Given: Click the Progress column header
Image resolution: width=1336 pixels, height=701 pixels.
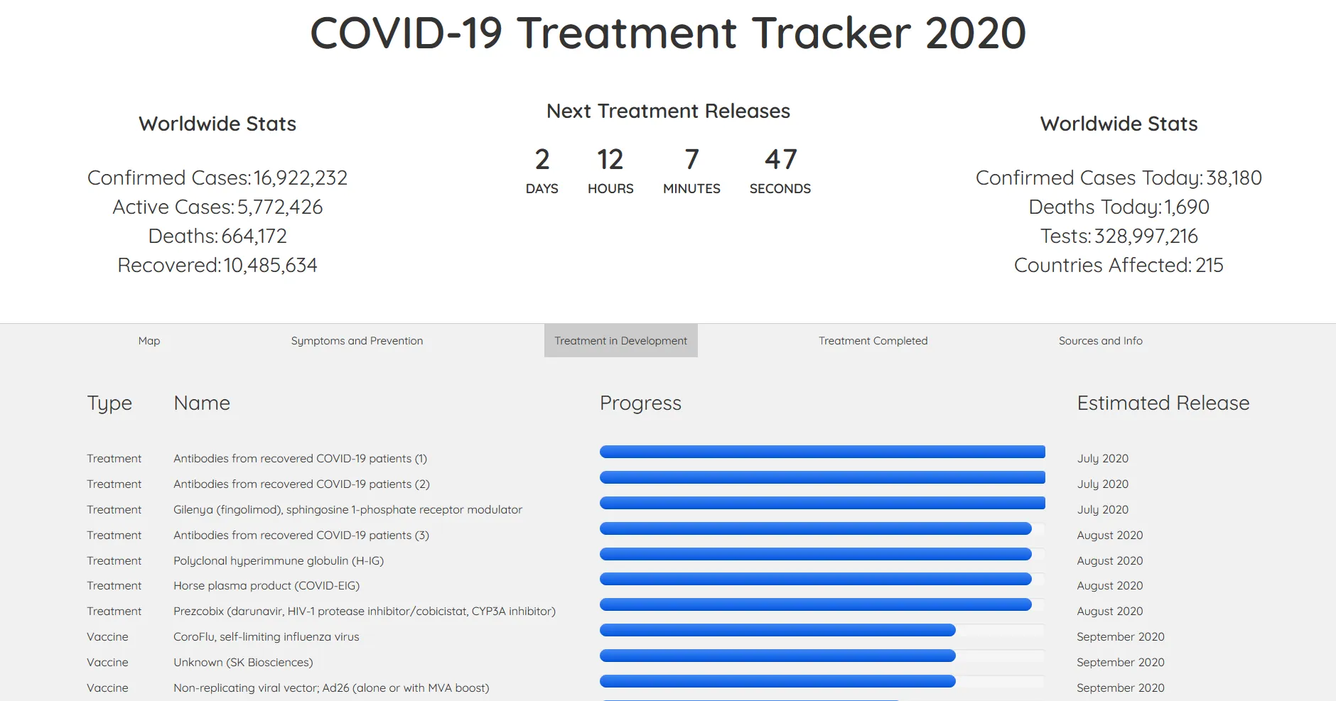Looking at the screenshot, I should click(x=640, y=403).
